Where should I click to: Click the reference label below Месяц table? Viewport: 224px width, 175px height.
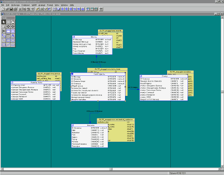coord(98,62)
